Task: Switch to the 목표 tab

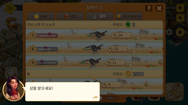Action: (41, 16)
